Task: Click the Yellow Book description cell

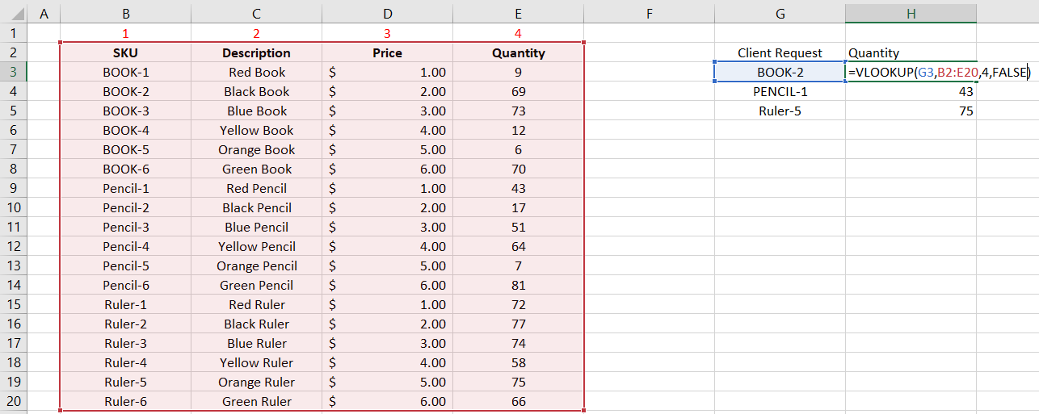Action: [x=256, y=130]
